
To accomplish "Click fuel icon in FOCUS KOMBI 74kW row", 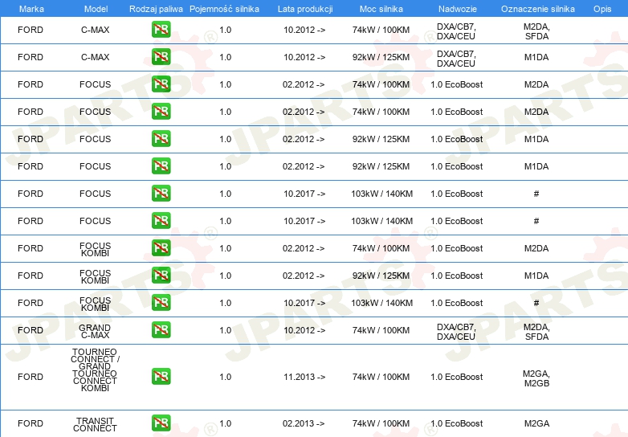I will (x=161, y=248).
